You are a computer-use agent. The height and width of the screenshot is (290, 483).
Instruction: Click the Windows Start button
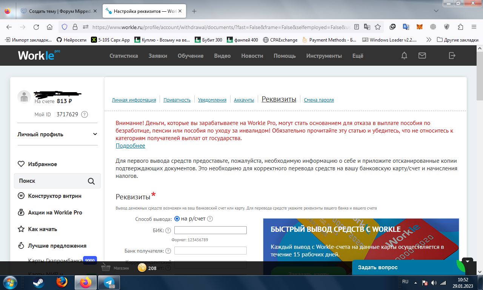click(x=10, y=282)
